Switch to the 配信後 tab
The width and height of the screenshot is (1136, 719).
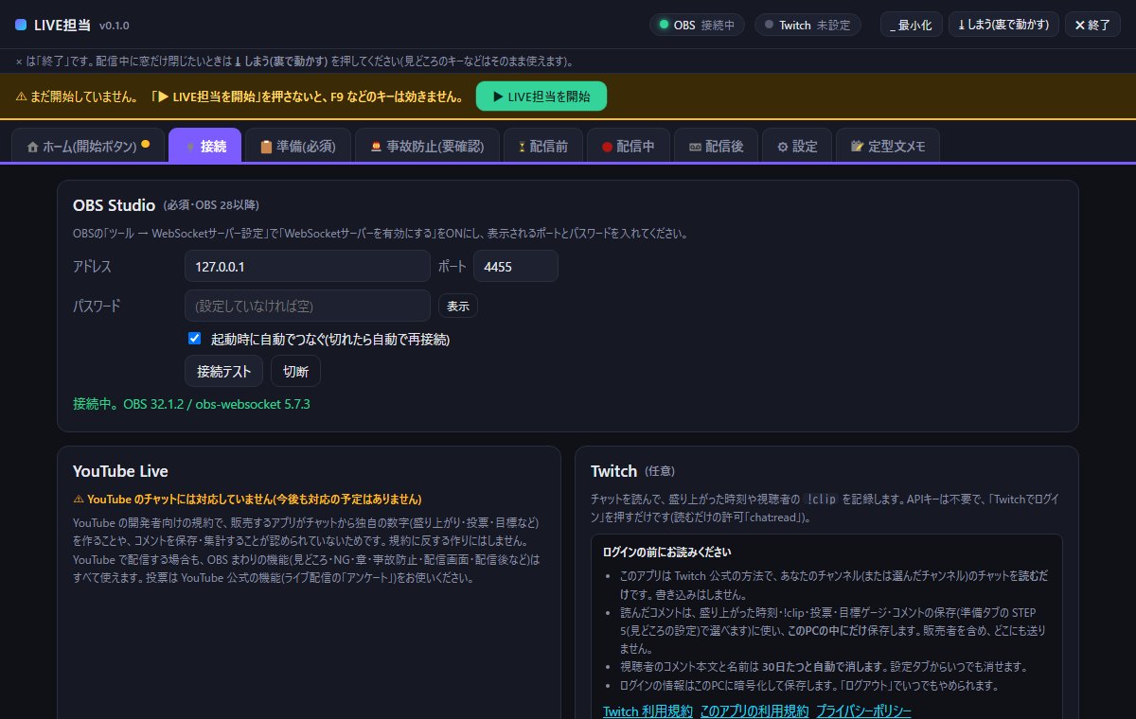(x=715, y=147)
